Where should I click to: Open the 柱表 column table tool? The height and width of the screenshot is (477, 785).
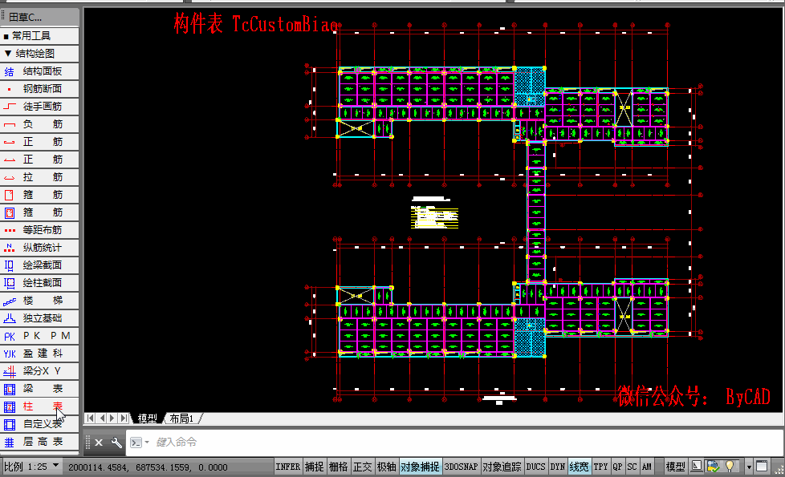pyautogui.click(x=39, y=406)
